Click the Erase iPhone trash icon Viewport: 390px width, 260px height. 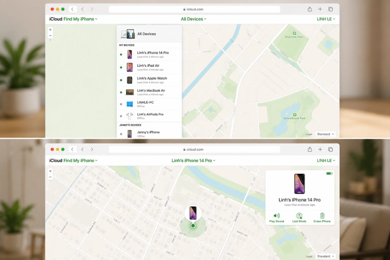(x=322, y=215)
